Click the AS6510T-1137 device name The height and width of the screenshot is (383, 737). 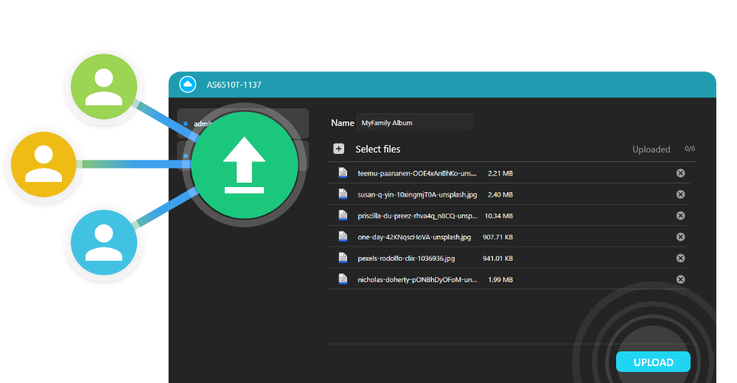click(234, 85)
